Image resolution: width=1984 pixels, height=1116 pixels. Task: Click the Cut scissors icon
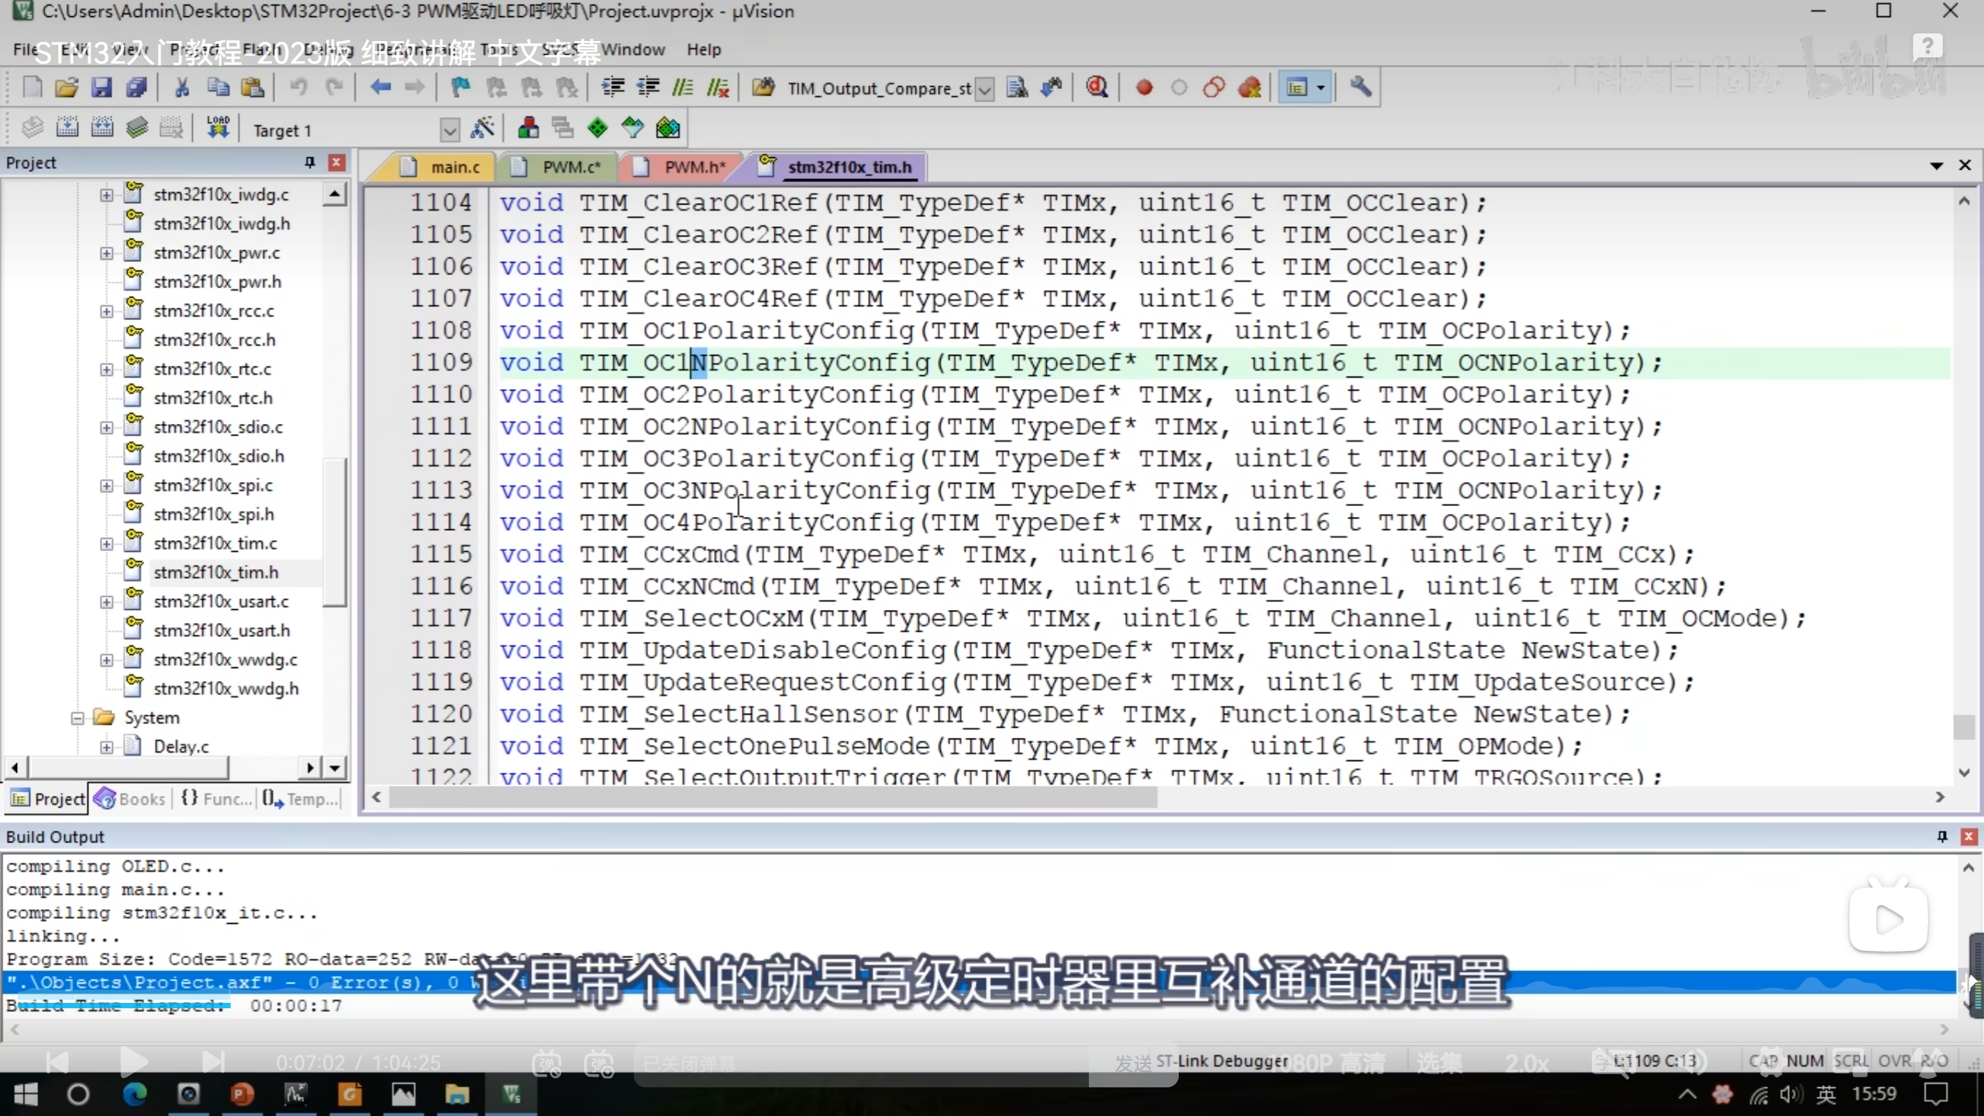(182, 88)
